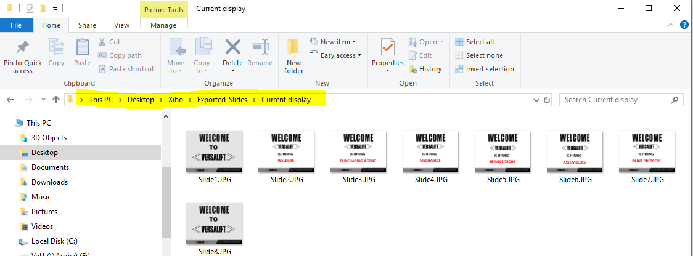Navigate forward with the right arrow
This screenshot has height=256, width=693.
[x=29, y=100]
